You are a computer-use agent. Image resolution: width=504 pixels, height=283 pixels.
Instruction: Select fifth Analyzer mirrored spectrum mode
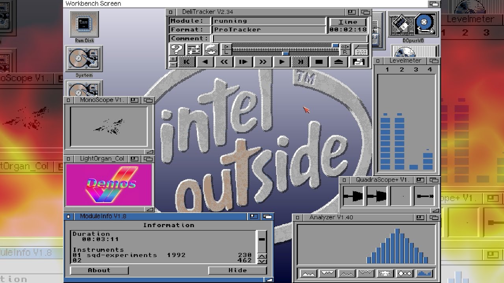coord(385,273)
